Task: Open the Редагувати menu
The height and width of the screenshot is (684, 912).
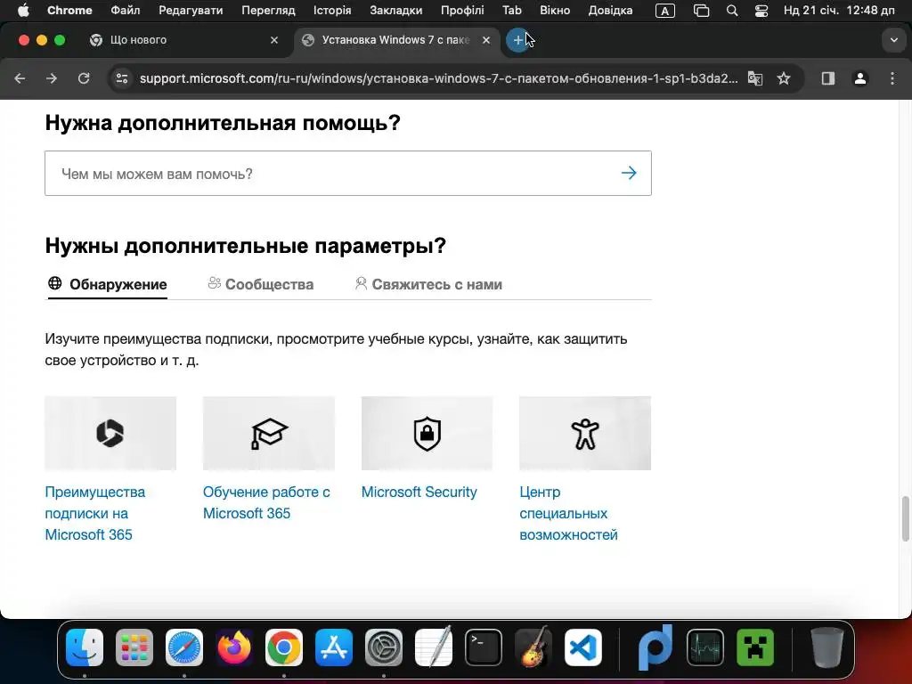Action: [x=191, y=11]
